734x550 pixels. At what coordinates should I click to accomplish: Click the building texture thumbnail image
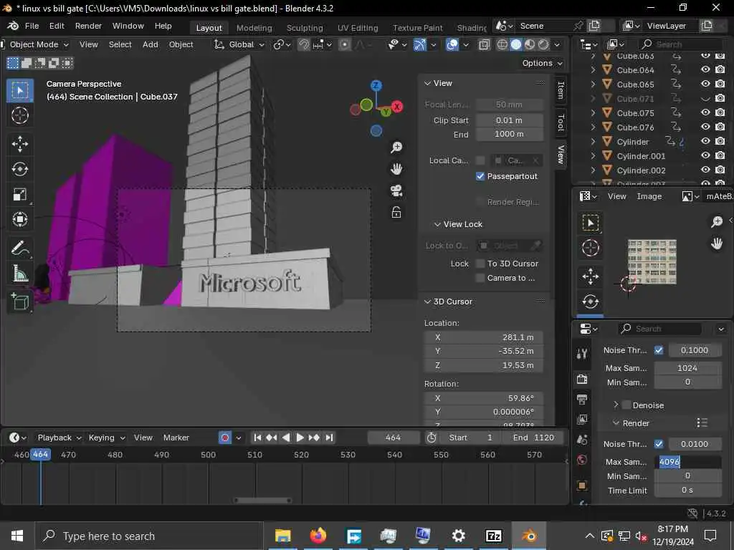652,262
